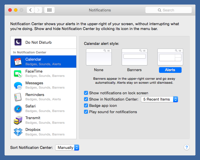Open the 5 Recent Items dropdown
Image resolution: width=200 pixels, height=160 pixels.
click(x=159, y=99)
